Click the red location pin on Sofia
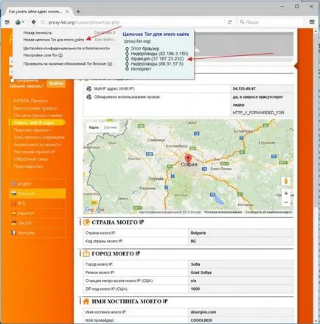Image resolution: width=320 pixels, height=324 pixels. pos(188,159)
